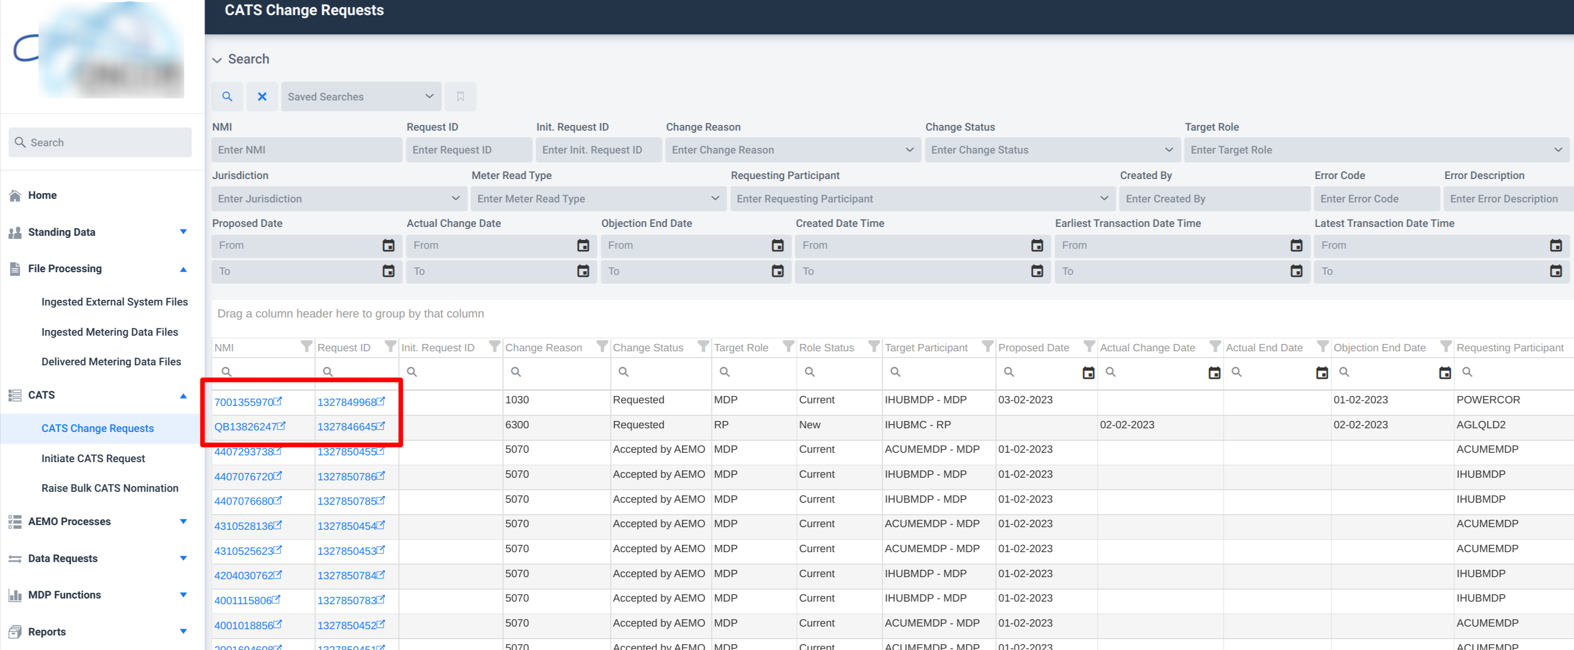
Task: Click calendar icon in Proposed Date filter row
Action: pos(1088,373)
